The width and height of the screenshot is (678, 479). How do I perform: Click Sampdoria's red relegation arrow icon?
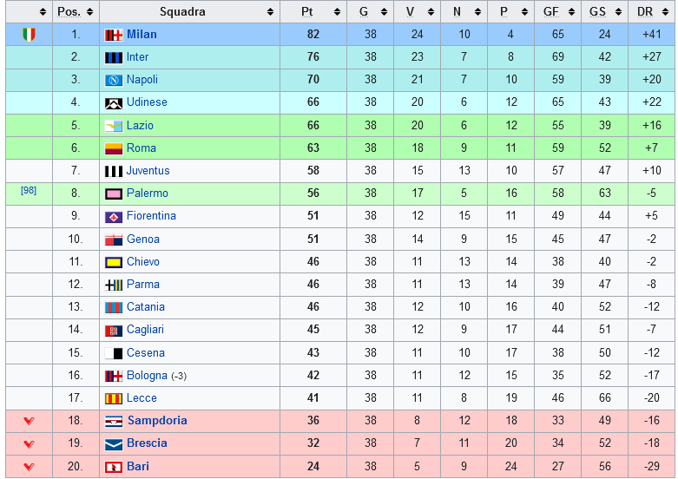click(29, 421)
